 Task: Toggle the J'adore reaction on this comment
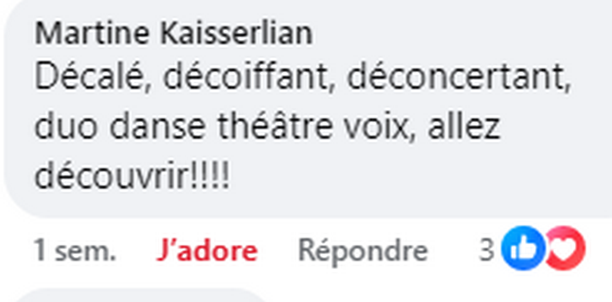coord(207,250)
